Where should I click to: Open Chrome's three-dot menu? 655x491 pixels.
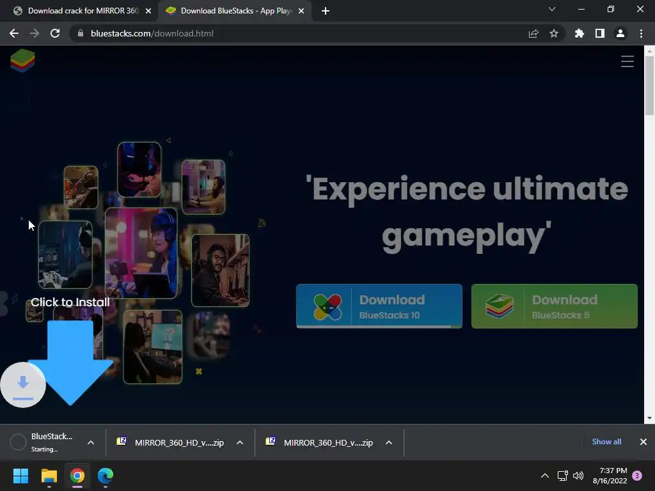(x=641, y=33)
